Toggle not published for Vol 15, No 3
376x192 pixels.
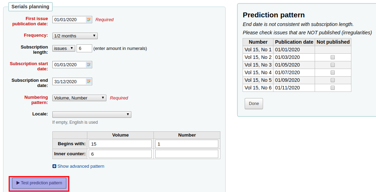(333, 65)
